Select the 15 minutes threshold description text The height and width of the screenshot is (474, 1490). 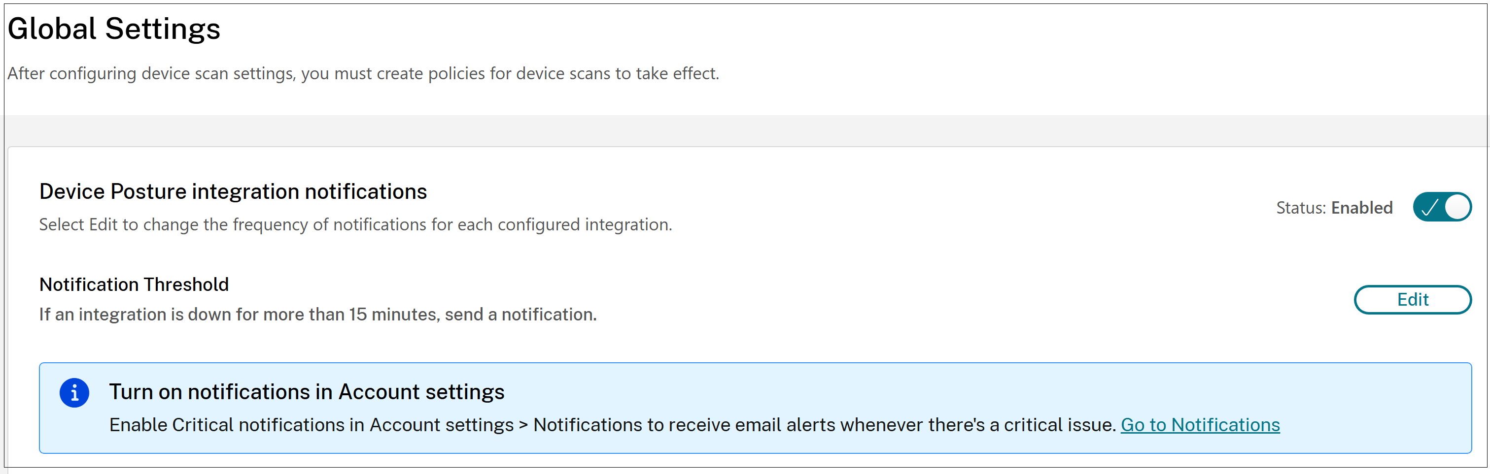point(317,315)
